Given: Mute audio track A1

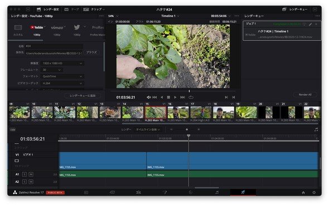Looking at the screenshot, I should (31, 174).
